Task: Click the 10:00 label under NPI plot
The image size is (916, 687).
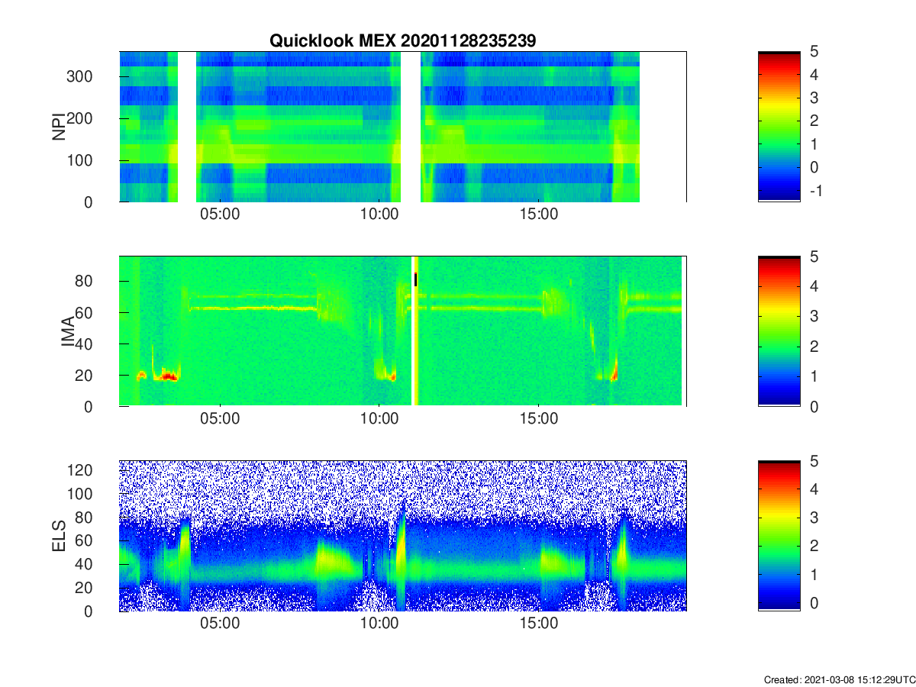Action: click(379, 214)
